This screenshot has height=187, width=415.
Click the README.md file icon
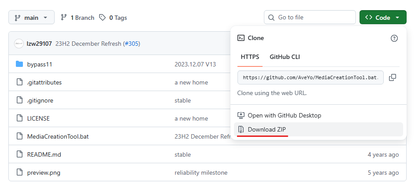tap(19, 154)
